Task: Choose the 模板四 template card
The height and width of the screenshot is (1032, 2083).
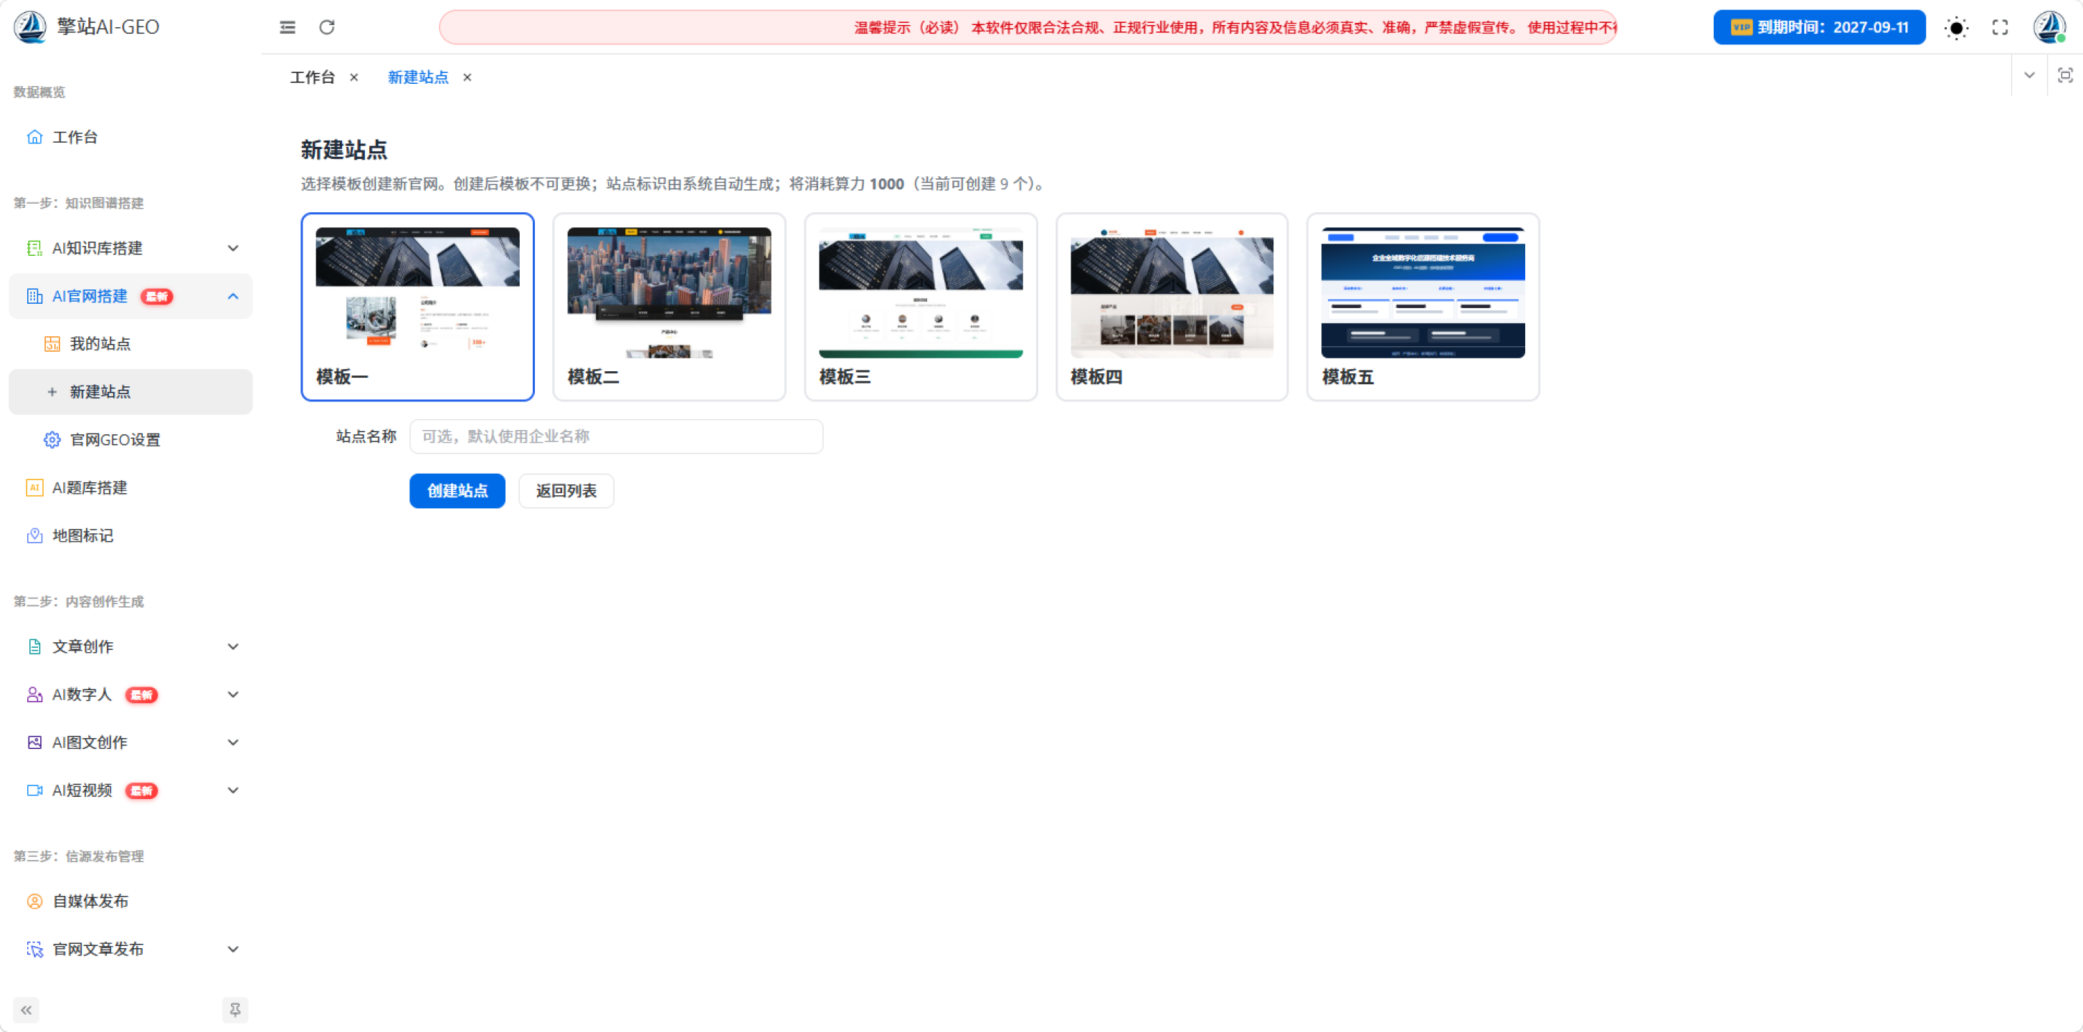Action: tap(1172, 307)
